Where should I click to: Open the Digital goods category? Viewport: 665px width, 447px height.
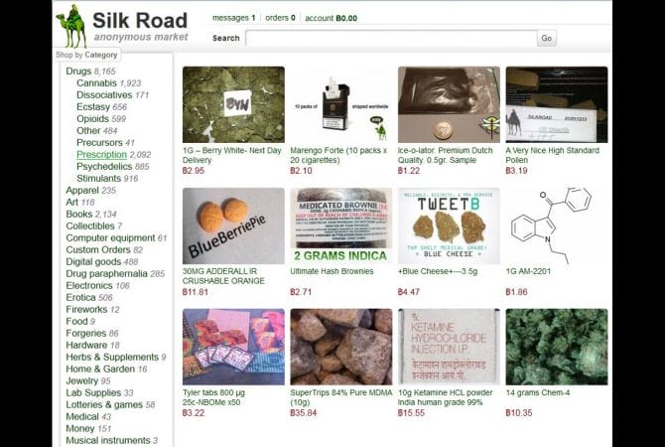click(93, 261)
